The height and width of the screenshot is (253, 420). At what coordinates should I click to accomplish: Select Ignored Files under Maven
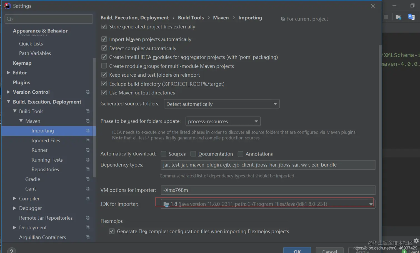coord(46,141)
